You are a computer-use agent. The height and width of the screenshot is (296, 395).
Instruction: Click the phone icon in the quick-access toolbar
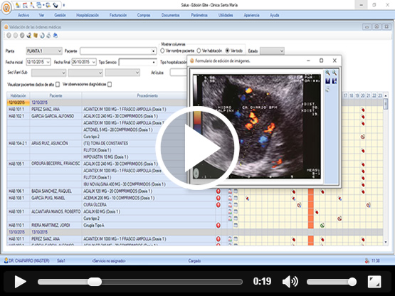coord(56,5)
